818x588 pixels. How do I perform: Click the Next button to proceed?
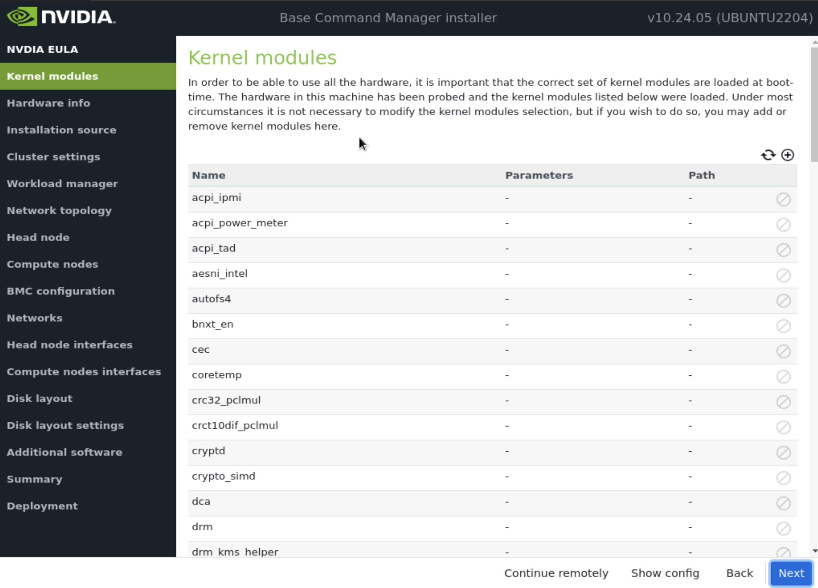point(791,573)
